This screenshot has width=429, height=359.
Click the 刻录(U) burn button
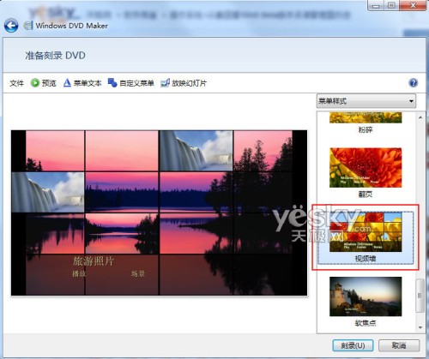pyautogui.click(x=353, y=345)
